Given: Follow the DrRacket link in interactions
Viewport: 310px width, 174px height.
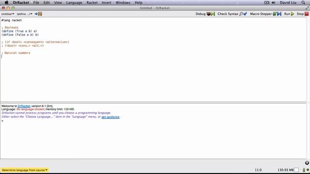Looking at the screenshot, I should [x=24, y=106].
